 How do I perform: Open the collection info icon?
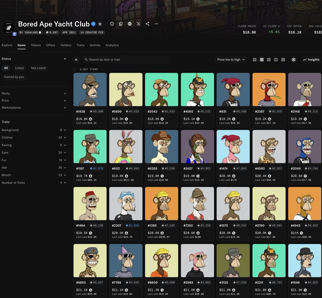coord(112,24)
